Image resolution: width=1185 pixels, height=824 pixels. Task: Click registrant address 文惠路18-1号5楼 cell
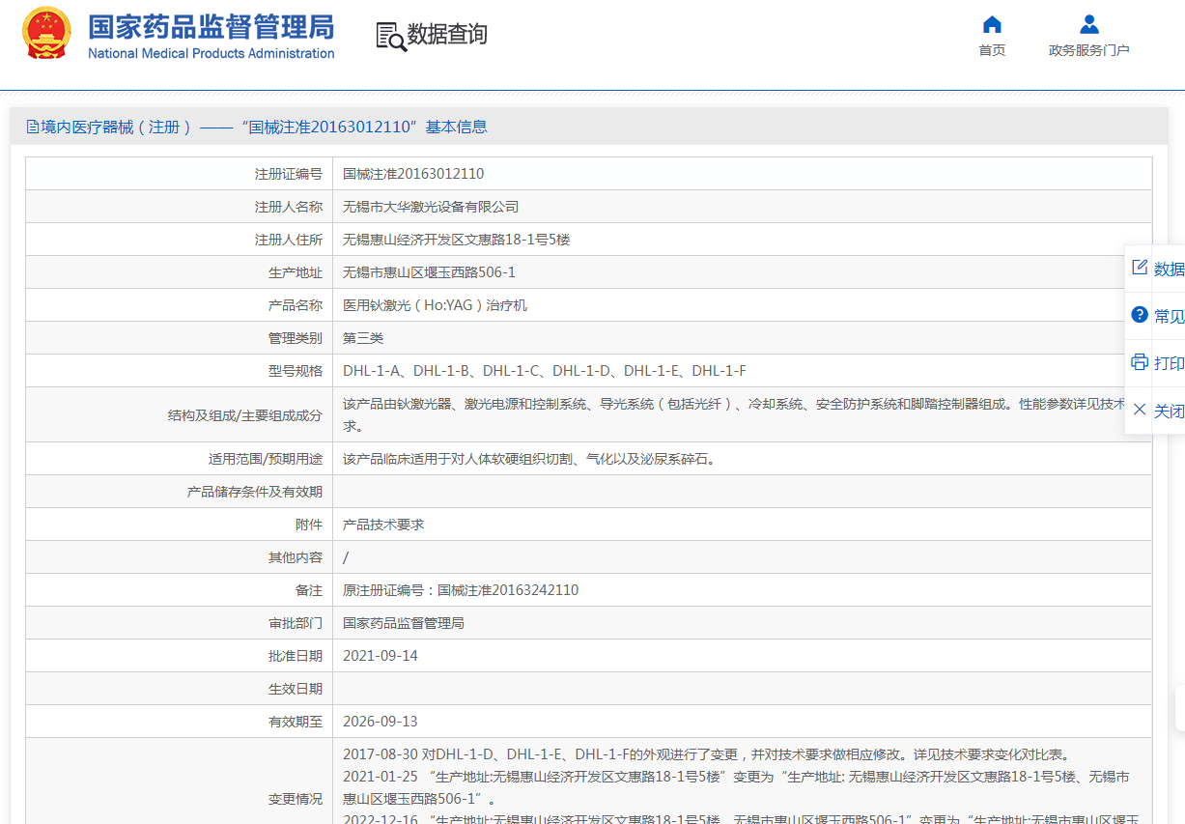tap(456, 240)
